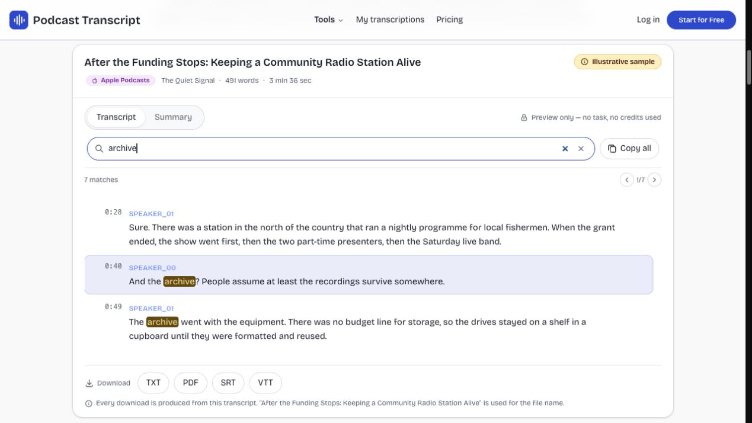Click the gray X clear-search button
Image resolution: width=752 pixels, height=423 pixels.
(581, 149)
